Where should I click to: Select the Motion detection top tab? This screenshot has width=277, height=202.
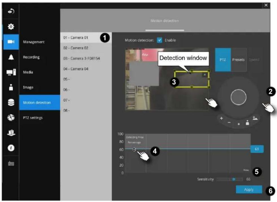pos(164,21)
